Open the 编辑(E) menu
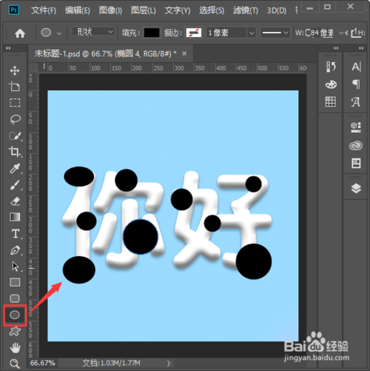The width and height of the screenshot is (370, 371). pos(78,10)
